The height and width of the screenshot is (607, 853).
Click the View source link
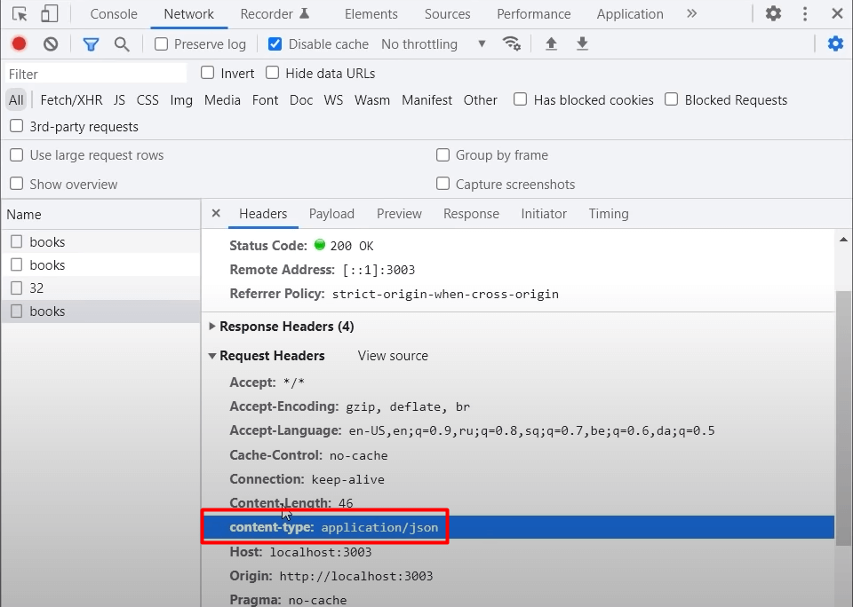click(x=393, y=356)
